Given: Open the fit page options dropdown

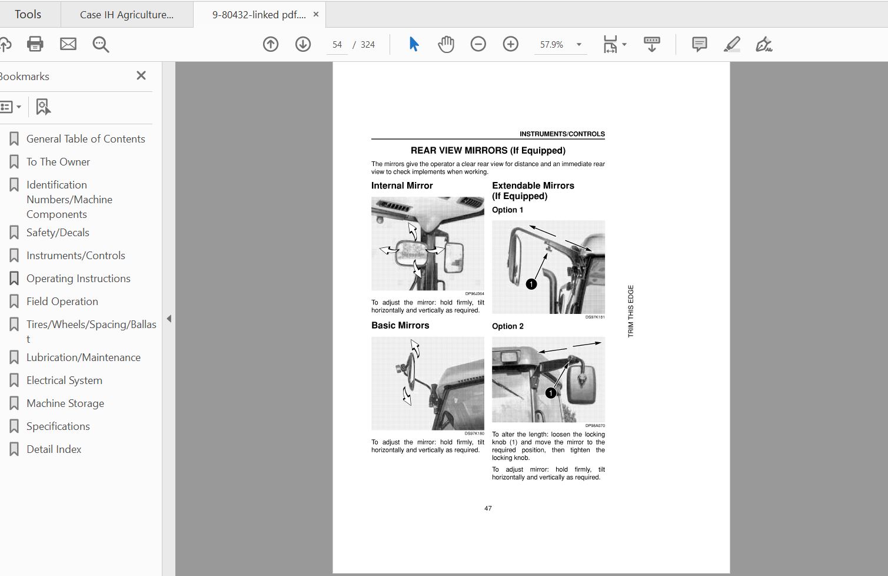Looking at the screenshot, I should [x=624, y=45].
